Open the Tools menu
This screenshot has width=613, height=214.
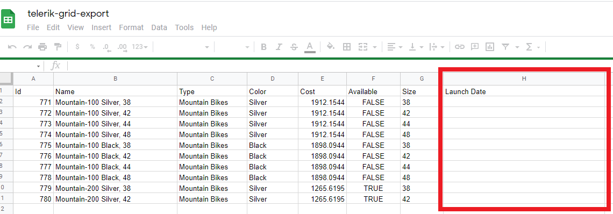point(184,27)
